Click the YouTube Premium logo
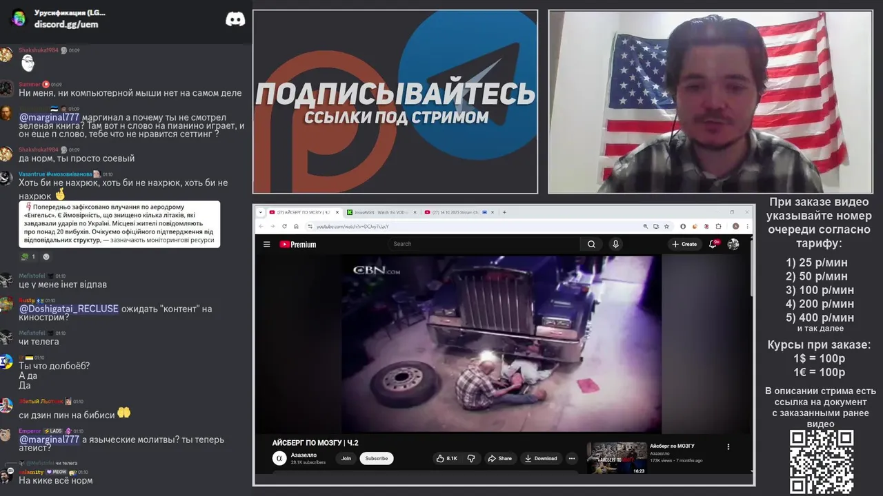 298,244
